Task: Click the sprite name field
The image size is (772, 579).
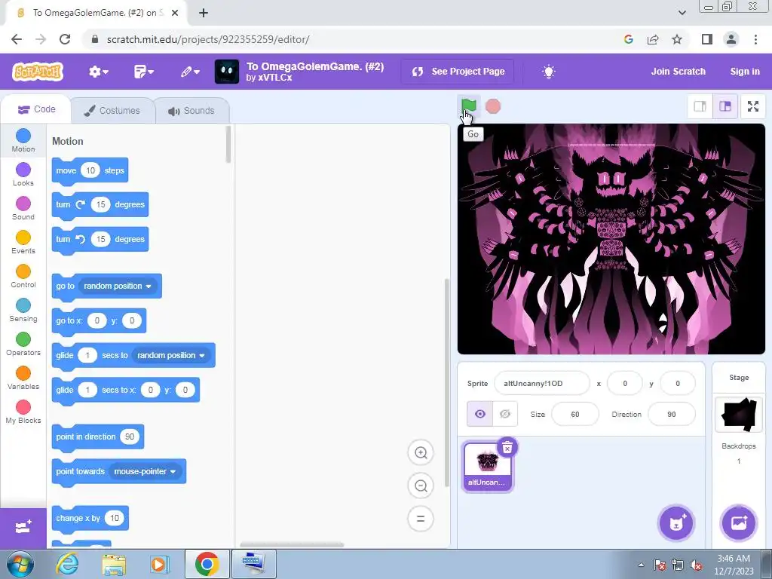Action: pyautogui.click(x=541, y=383)
